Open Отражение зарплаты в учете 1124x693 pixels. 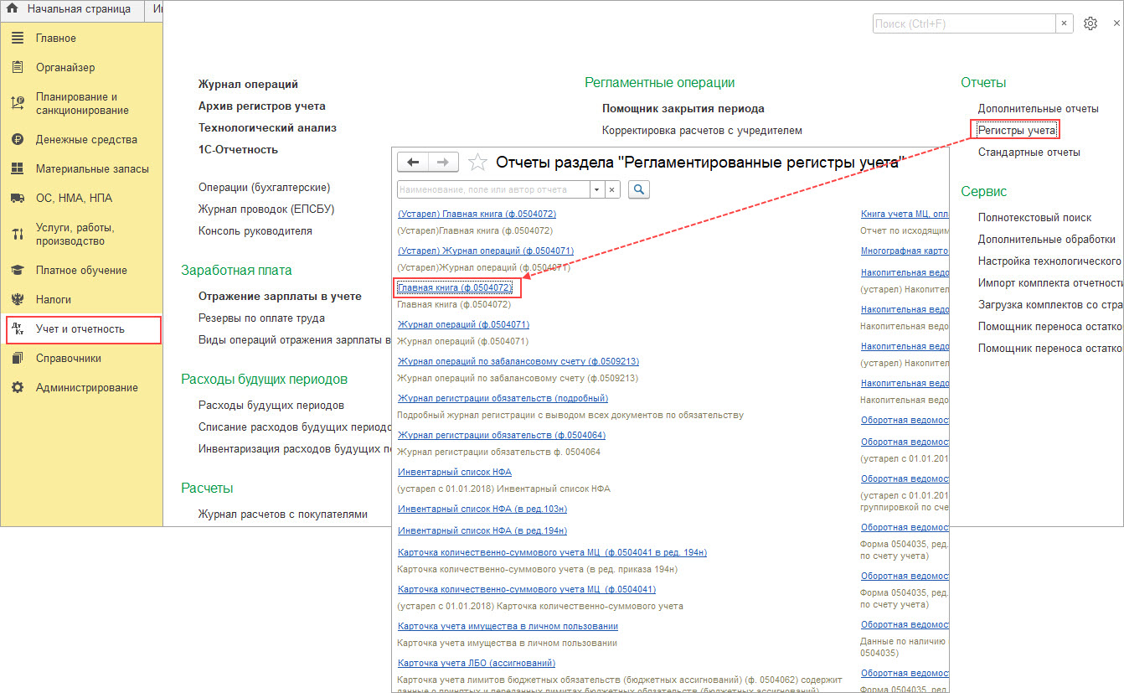(280, 297)
